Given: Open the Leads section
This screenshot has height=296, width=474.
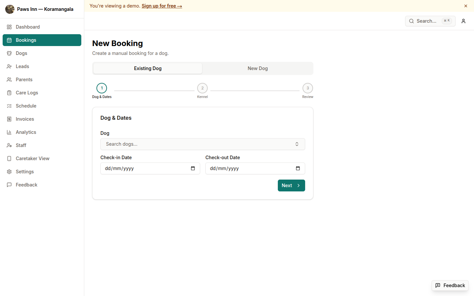Looking at the screenshot, I should click(x=22, y=66).
